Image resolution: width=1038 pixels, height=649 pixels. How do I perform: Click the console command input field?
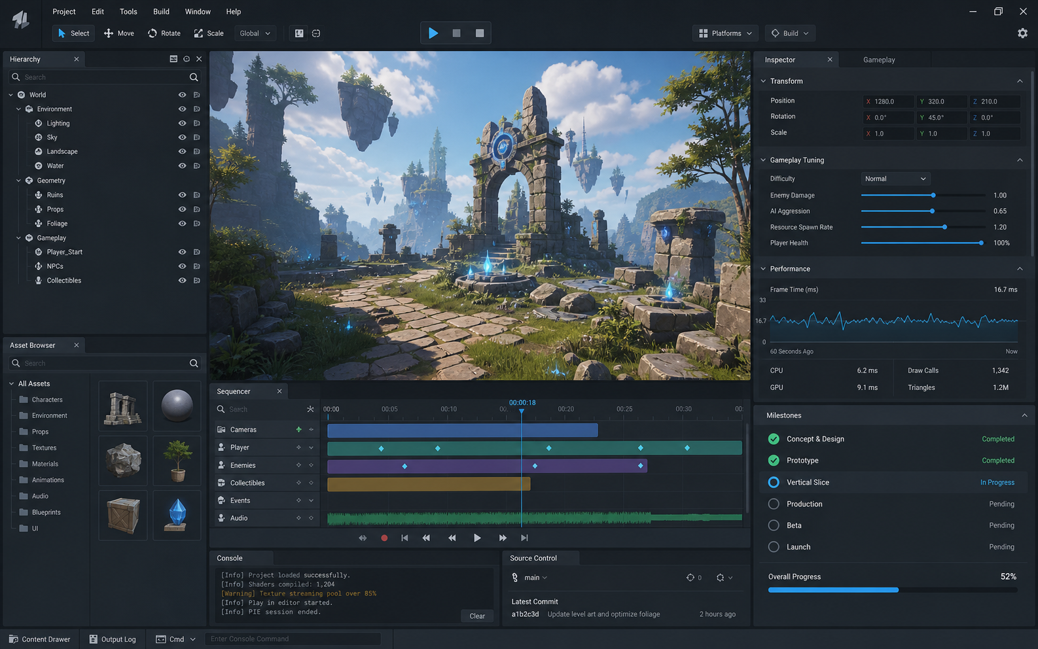[x=293, y=639]
